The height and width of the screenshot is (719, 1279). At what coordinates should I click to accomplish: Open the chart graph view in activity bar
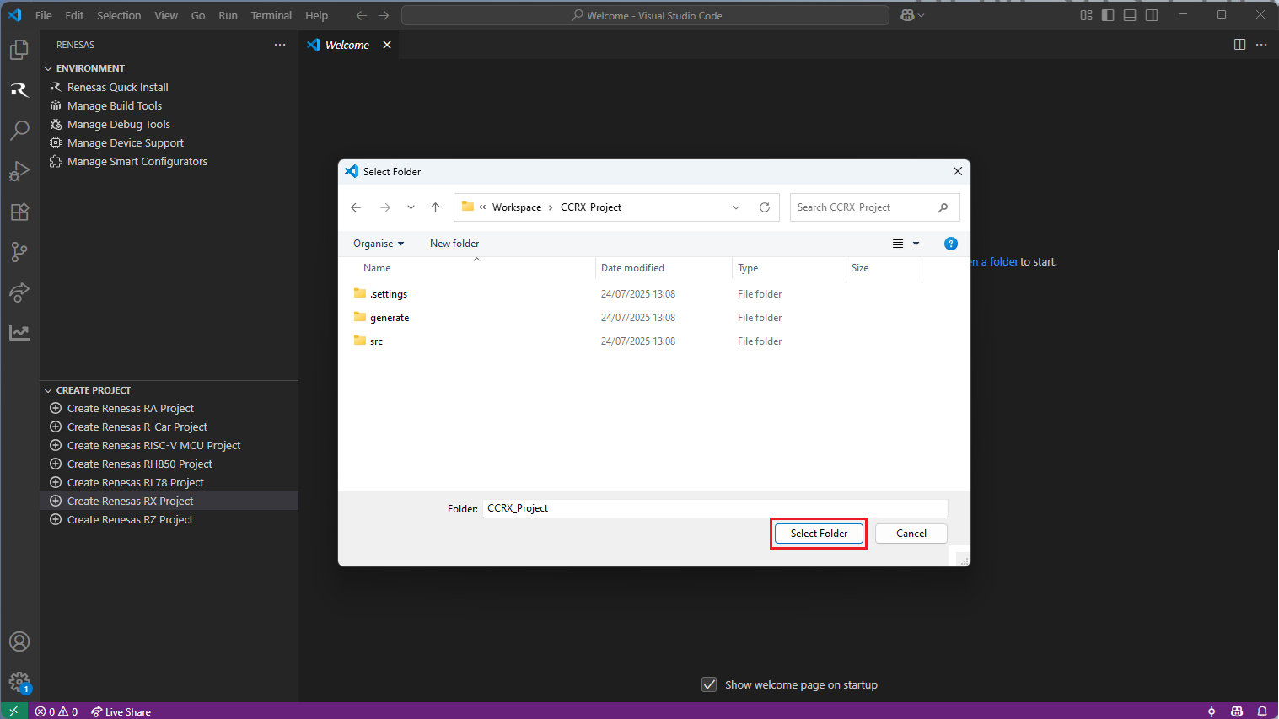coord(19,333)
